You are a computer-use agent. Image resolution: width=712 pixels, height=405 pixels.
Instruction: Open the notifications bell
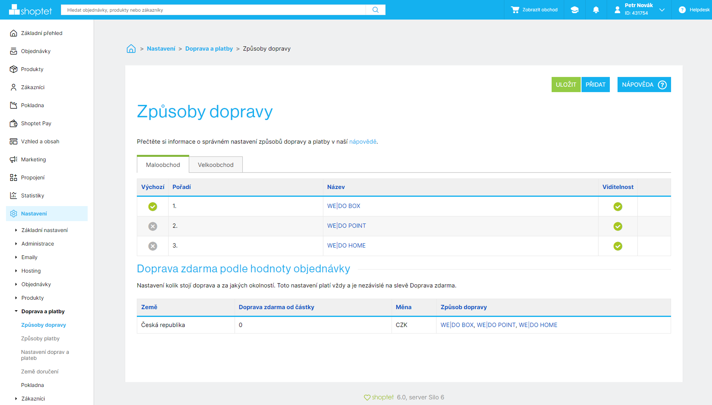coord(596,10)
